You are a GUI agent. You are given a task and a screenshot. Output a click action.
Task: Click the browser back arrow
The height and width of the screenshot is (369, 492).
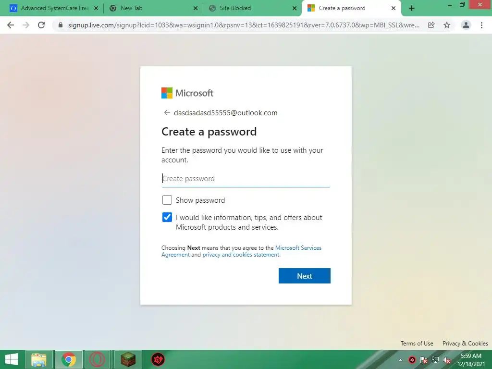(11, 25)
